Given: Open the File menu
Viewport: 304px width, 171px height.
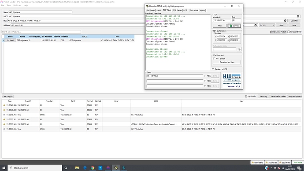Looking at the screenshot, I should coord(3,5).
